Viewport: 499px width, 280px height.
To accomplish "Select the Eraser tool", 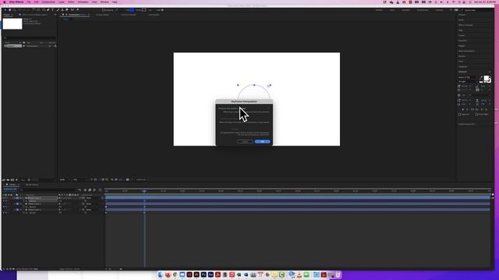I will (x=67, y=10).
